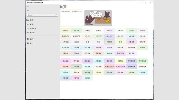Open the book 但以理書
The image size is (179, 100).
click(88, 48)
